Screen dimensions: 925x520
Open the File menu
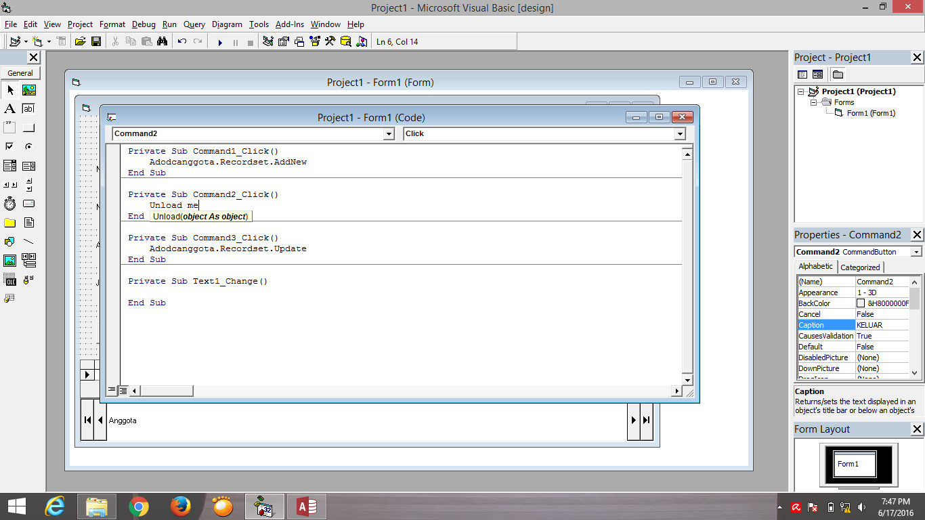(x=11, y=24)
